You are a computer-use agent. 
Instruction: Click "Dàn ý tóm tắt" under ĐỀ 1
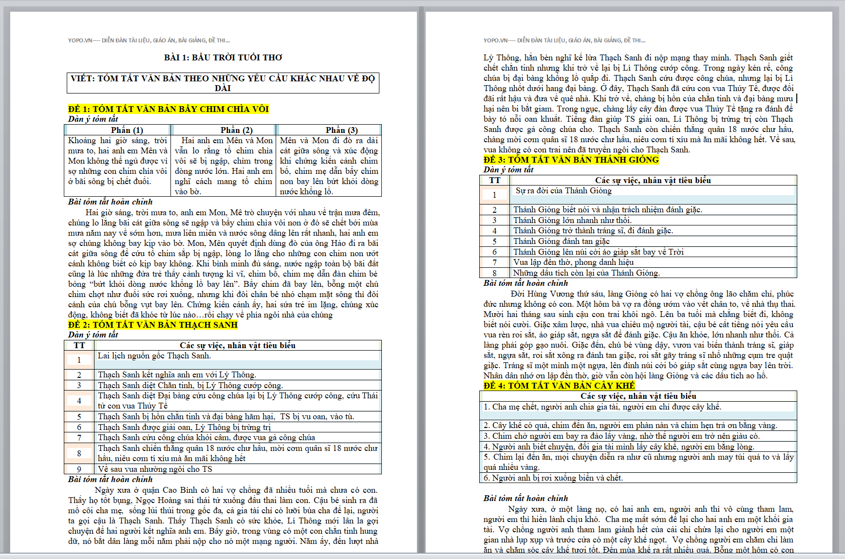point(93,119)
